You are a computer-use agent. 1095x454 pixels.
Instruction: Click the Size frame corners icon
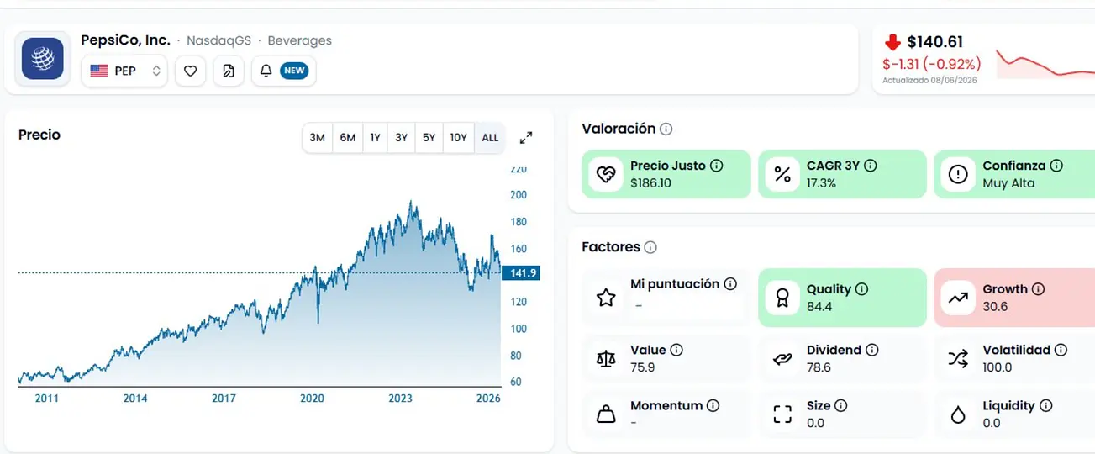(782, 414)
